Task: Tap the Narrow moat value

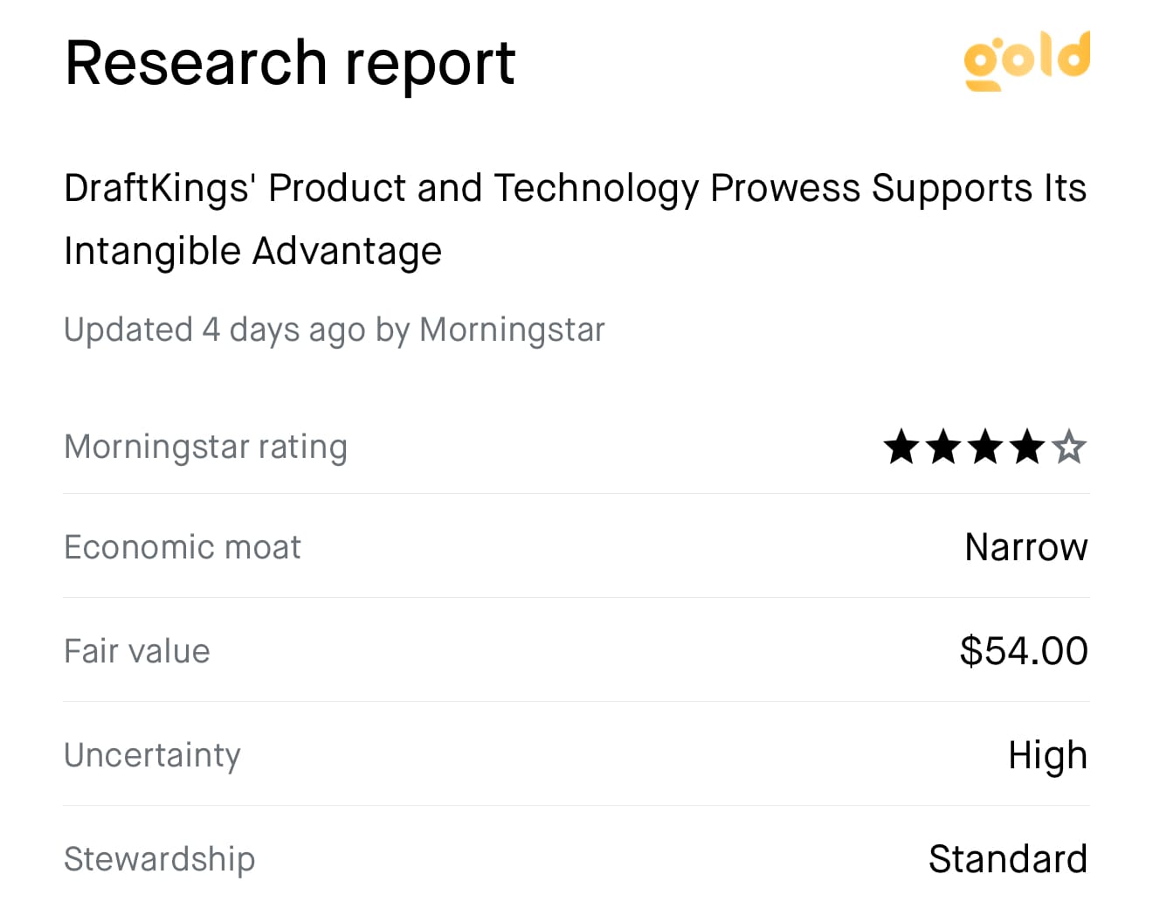Action: [1026, 547]
